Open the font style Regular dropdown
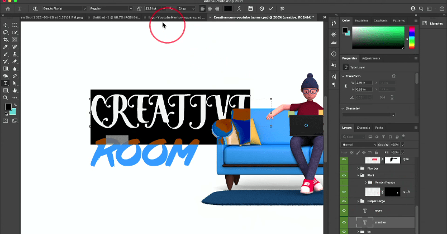Viewport: 447px width, 234px height. coord(131,8)
